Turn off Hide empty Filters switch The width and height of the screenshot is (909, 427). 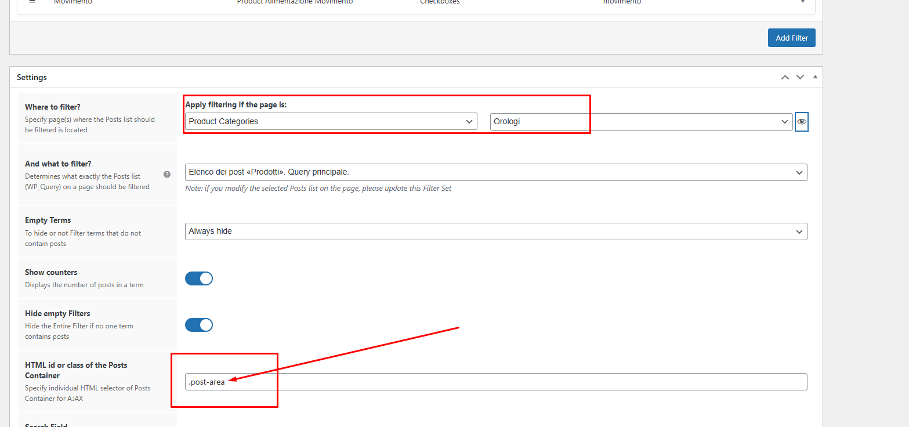(199, 325)
